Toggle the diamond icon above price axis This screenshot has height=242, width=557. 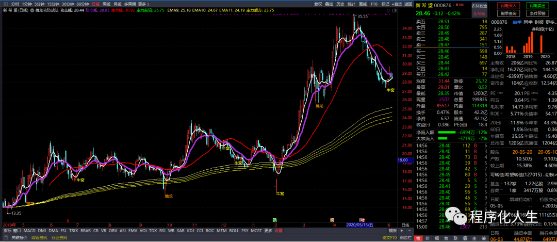click(x=388, y=11)
